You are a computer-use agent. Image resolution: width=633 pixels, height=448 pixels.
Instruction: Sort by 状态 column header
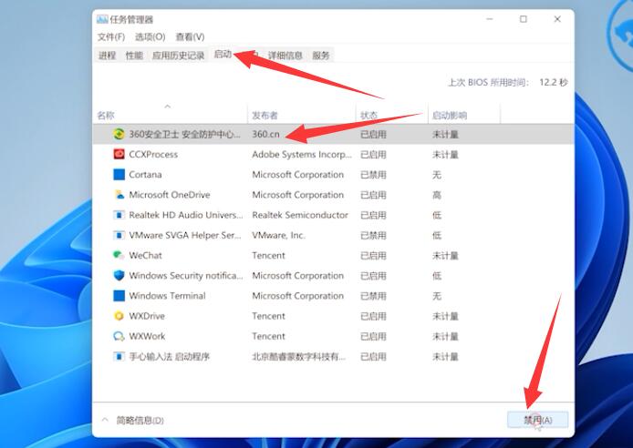coord(392,116)
